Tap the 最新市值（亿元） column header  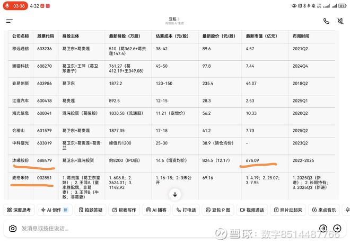[261, 36]
